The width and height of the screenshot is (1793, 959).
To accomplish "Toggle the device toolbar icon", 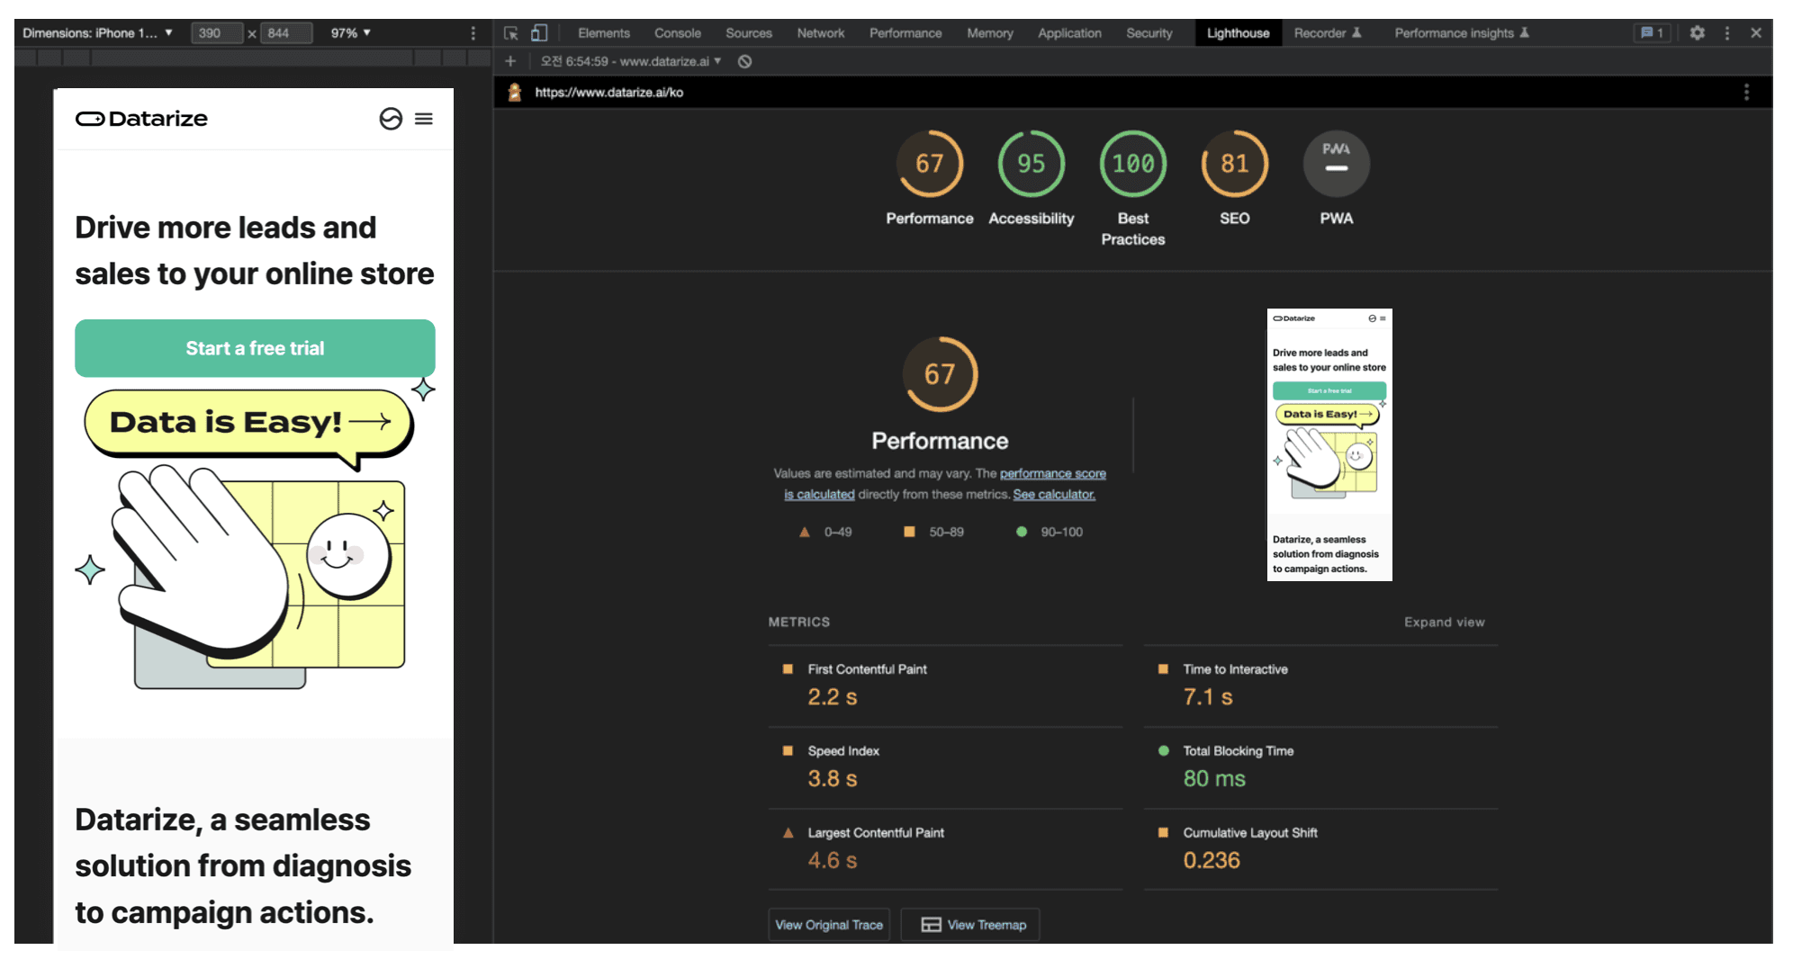I will click(538, 33).
